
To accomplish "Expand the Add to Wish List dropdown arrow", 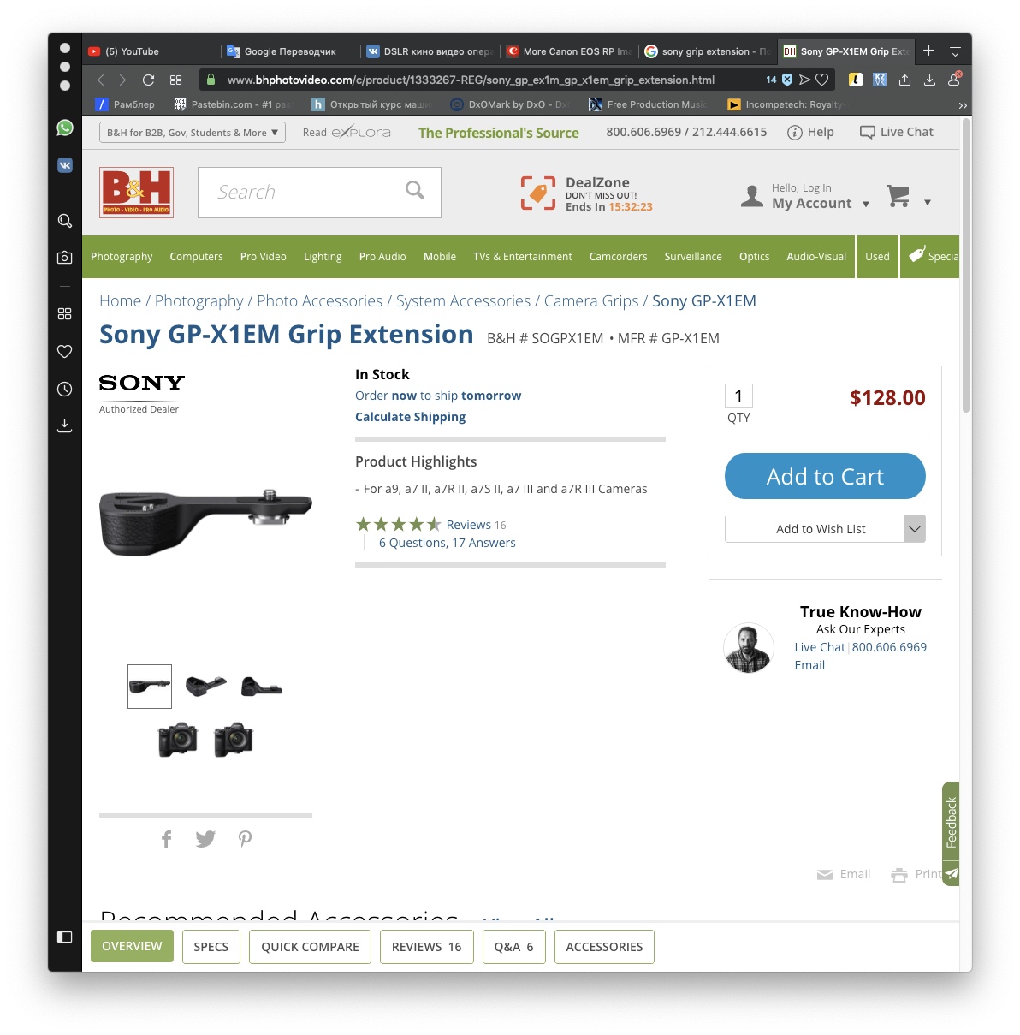I will click(x=915, y=529).
